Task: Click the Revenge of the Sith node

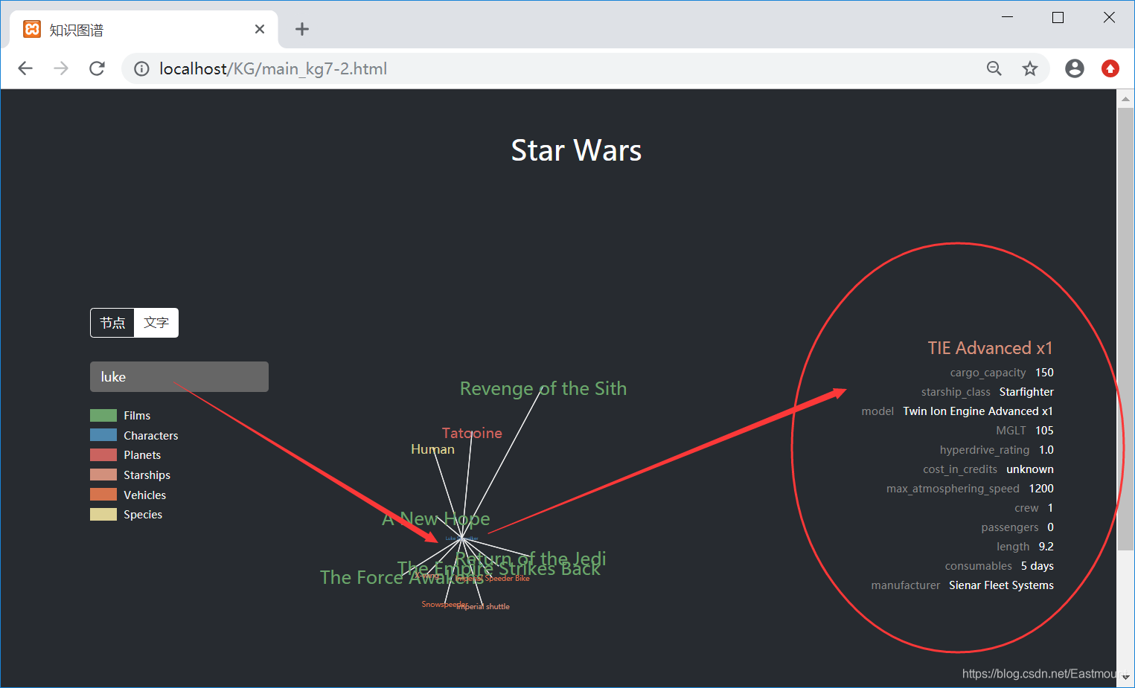Action: click(543, 388)
